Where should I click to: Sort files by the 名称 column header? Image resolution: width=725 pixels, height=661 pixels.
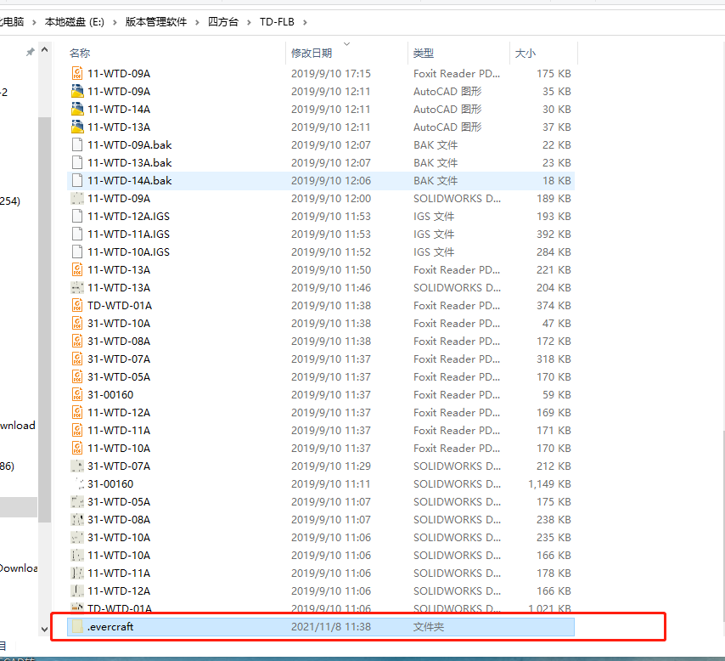tap(80, 53)
